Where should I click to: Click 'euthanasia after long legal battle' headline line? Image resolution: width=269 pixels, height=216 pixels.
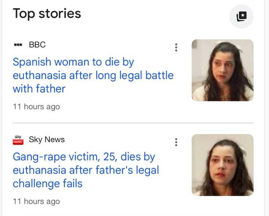pos(93,76)
